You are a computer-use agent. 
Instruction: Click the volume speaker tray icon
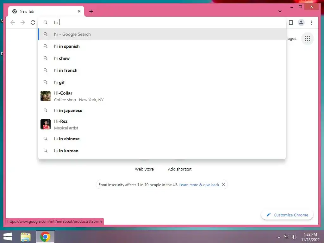(294, 237)
